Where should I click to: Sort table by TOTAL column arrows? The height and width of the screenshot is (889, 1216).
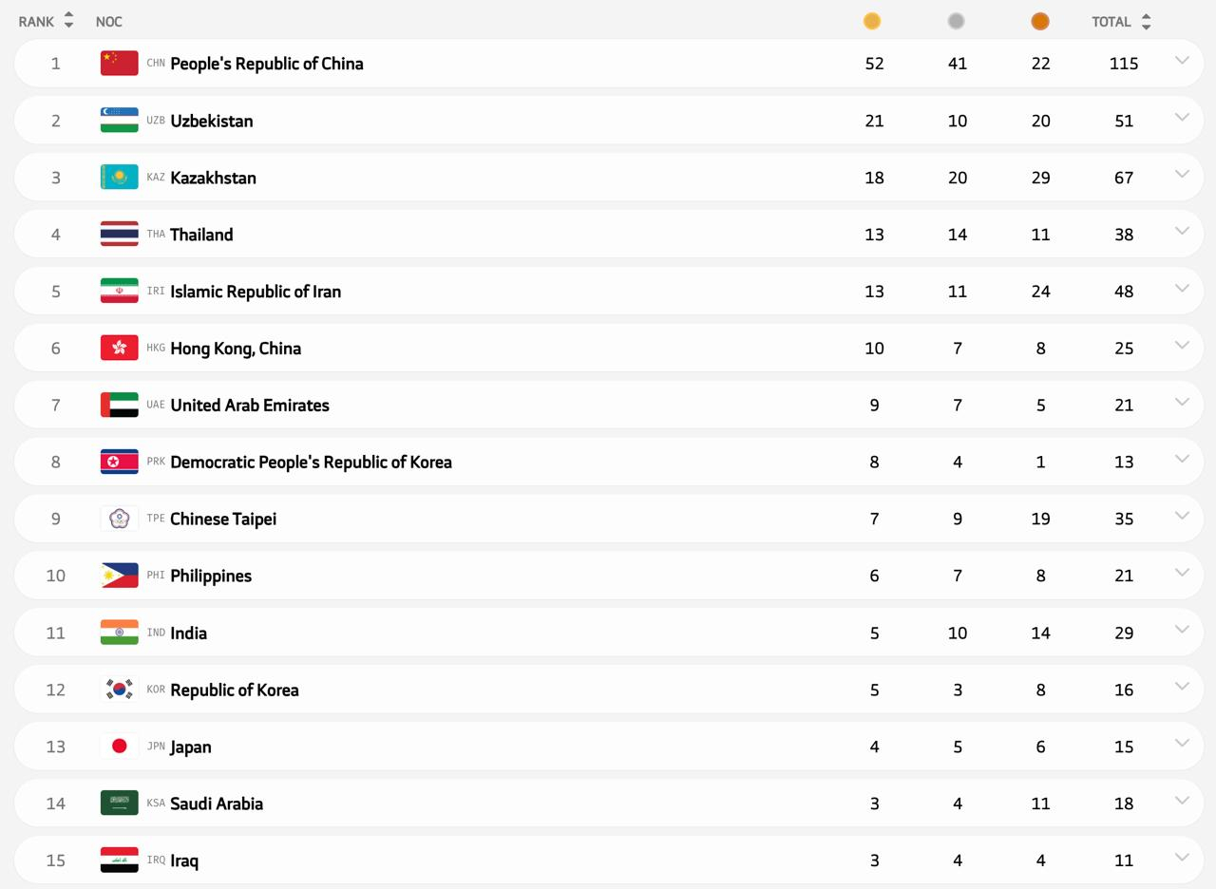(1146, 21)
